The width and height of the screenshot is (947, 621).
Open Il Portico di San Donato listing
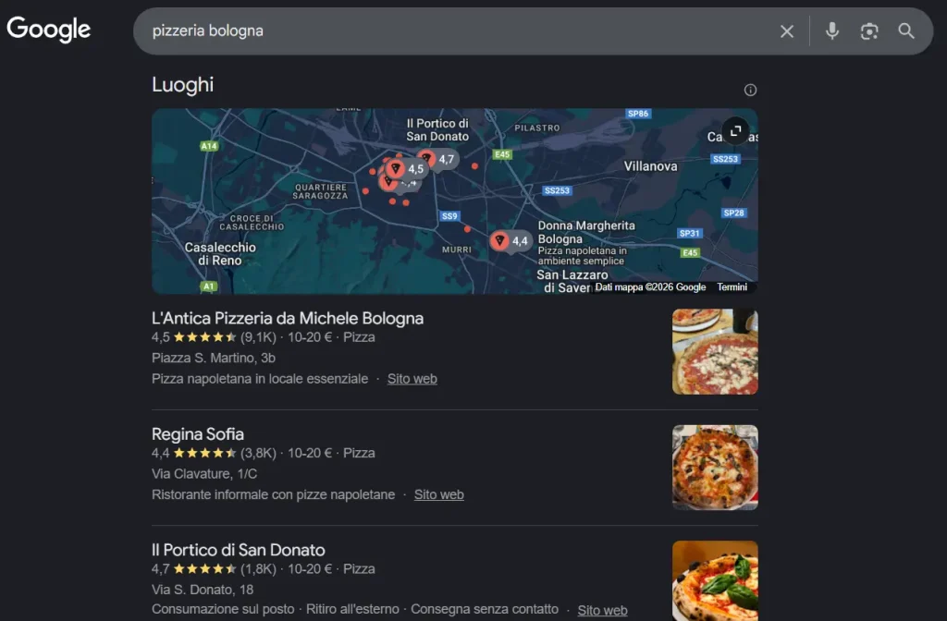[x=238, y=550]
